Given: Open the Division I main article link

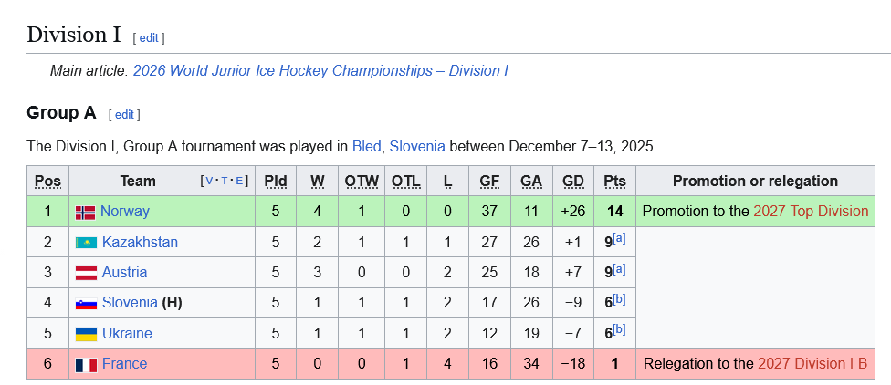Looking at the screenshot, I should 320,70.
